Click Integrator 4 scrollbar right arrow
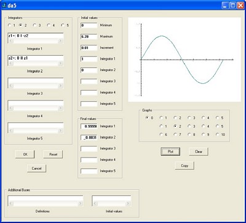This screenshot has width=246, height=223. (60, 108)
